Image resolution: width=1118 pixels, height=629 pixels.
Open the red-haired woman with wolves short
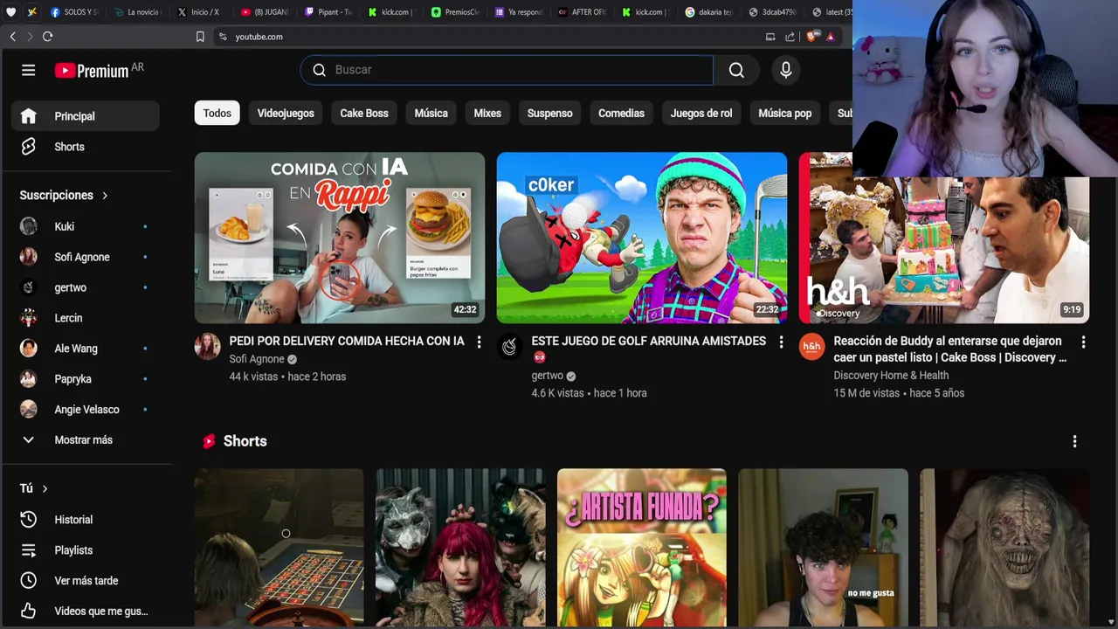point(460,548)
